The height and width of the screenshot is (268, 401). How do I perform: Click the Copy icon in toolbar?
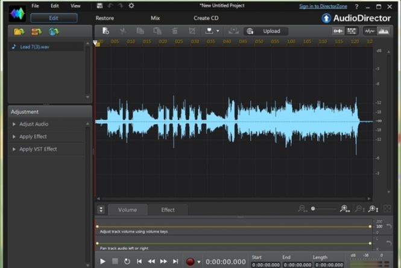coord(140,31)
